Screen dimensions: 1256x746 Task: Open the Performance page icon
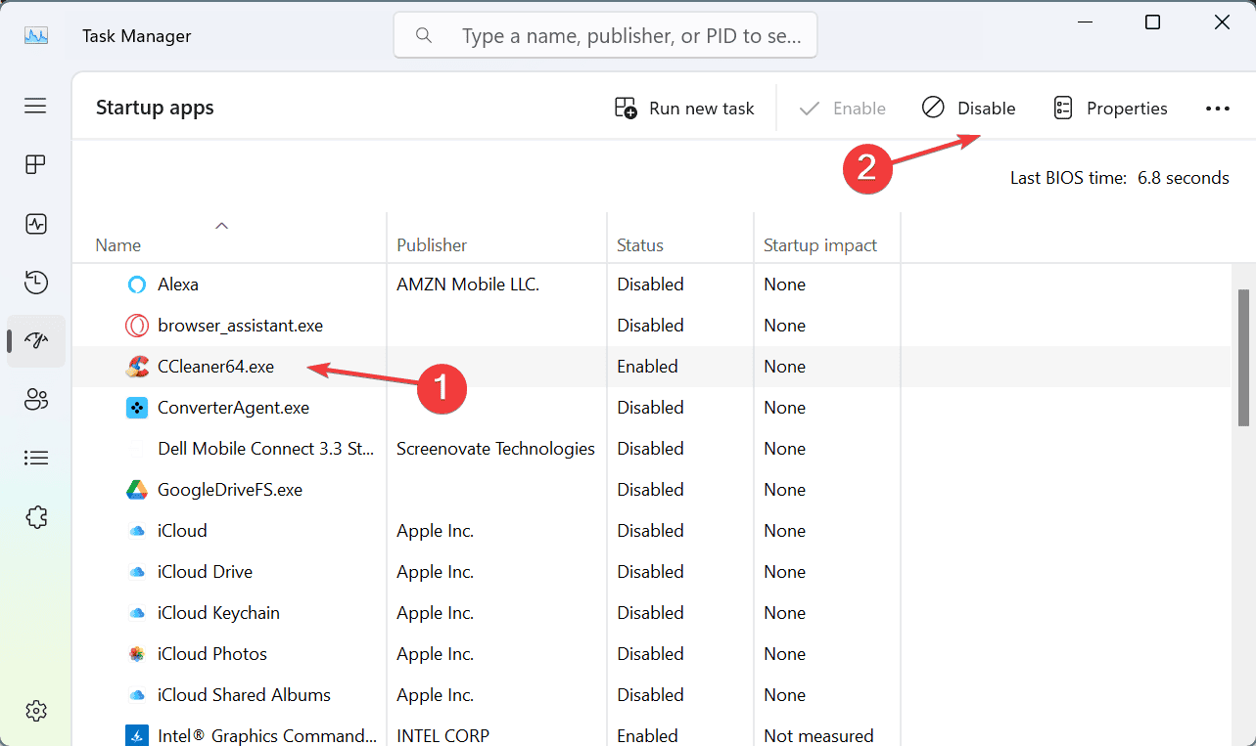[36, 224]
